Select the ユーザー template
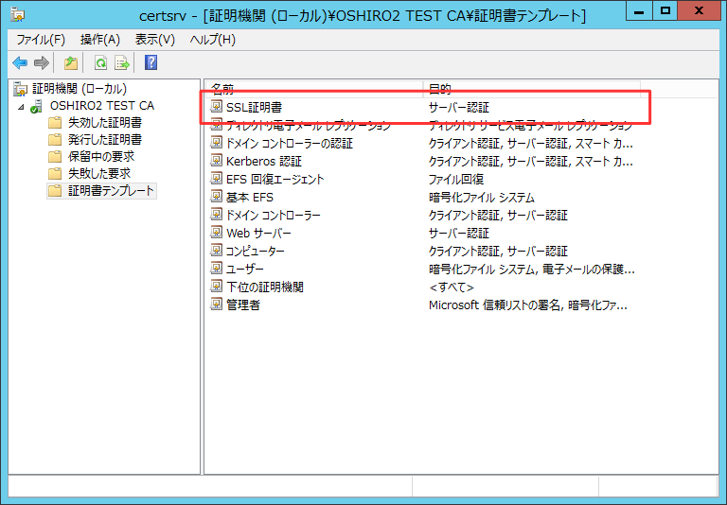The image size is (727, 505). coord(245,269)
